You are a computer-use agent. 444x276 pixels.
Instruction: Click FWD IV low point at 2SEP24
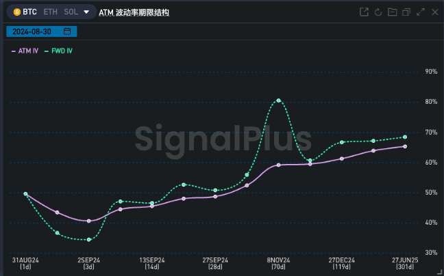tap(89, 239)
